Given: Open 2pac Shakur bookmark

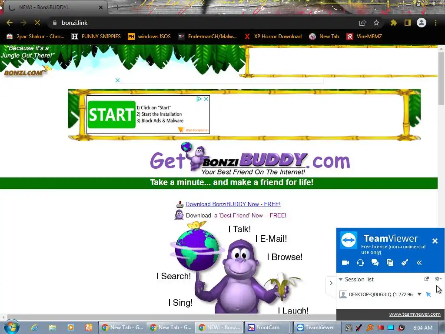Looking at the screenshot, I should pyautogui.click(x=36, y=37).
